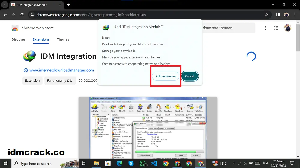Open the Chrome side panel
This screenshot has height=168, width=300.
click(x=278, y=15)
